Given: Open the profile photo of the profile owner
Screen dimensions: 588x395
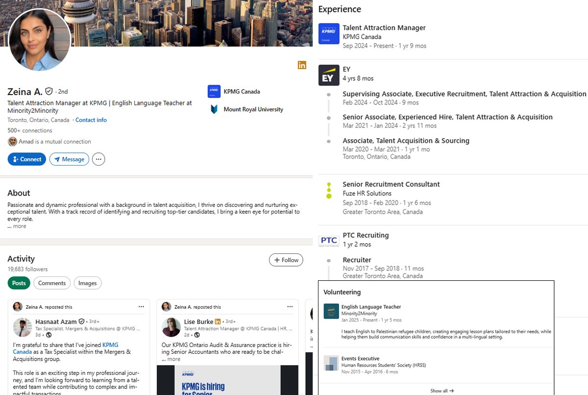Looking at the screenshot, I should pos(40,40).
